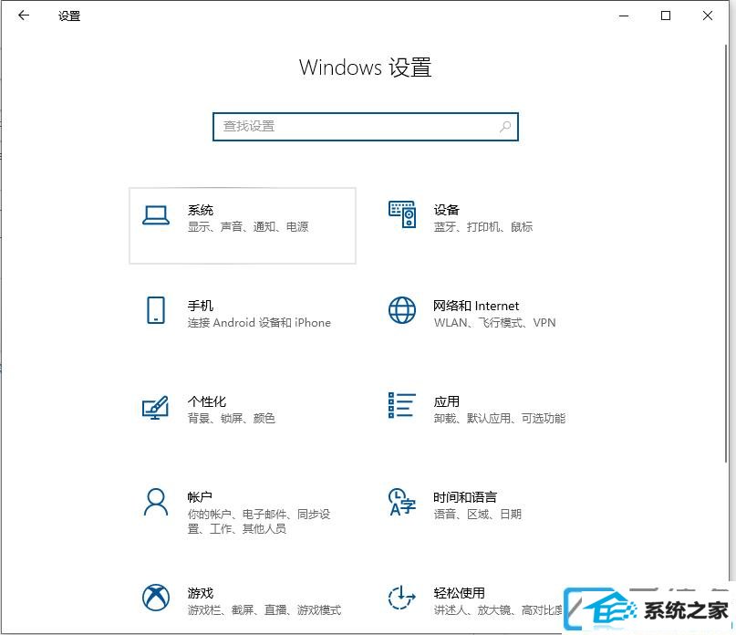Viewport: 736px width, 635px height.
Task: Click 连接 Android 设备和 iPhone text
Action: pos(259,323)
